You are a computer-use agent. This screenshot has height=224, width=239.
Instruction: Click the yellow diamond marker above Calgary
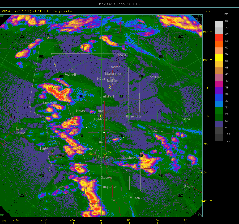click(105, 153)
